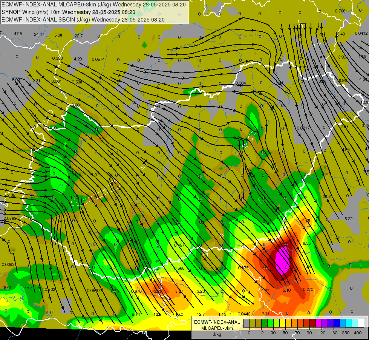Click the 0.0217 map value
This screenshot has height=340, width=369.
pos(303,128)
